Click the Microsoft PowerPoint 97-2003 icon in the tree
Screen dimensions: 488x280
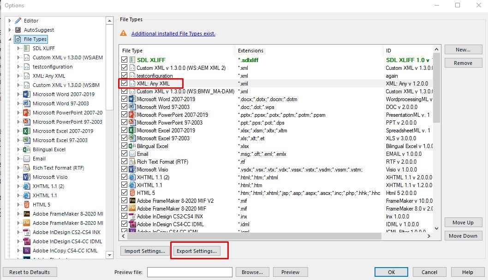(x=27, y=122)
